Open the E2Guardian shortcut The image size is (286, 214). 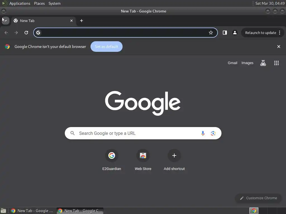(x=112, y=160)
